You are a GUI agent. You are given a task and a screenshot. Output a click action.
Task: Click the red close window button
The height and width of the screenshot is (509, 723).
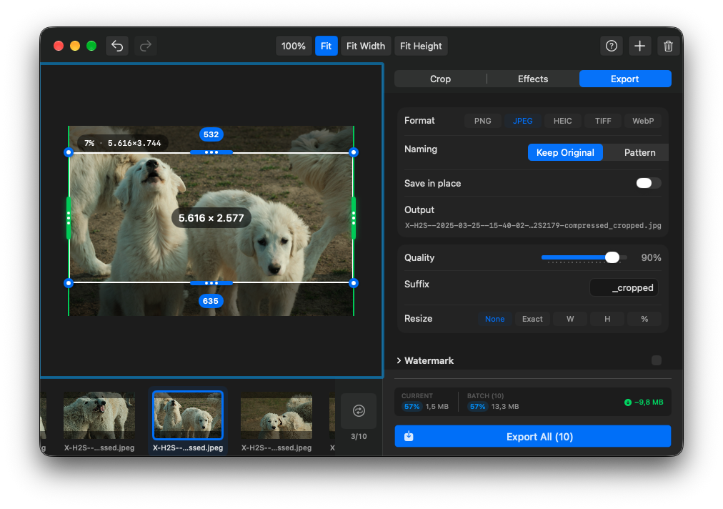[x=59, y=46]
